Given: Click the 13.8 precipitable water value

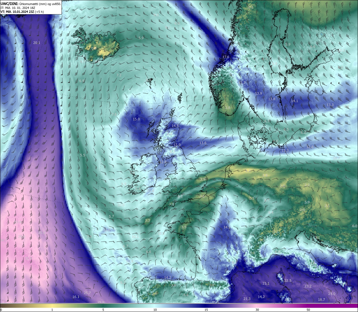Looking at the screenshot, I should [x=272, y=99].
